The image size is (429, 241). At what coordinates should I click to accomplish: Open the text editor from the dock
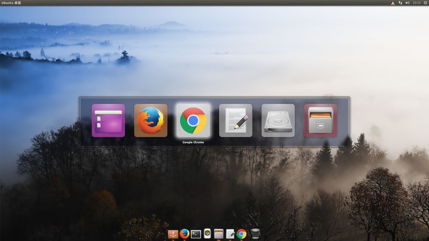[x=230, y=234]
